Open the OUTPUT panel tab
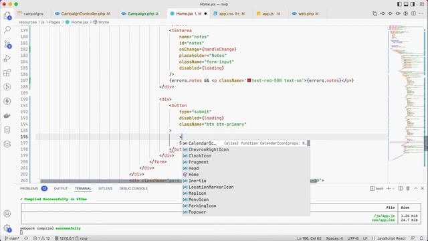 click(x=61, y=189)
